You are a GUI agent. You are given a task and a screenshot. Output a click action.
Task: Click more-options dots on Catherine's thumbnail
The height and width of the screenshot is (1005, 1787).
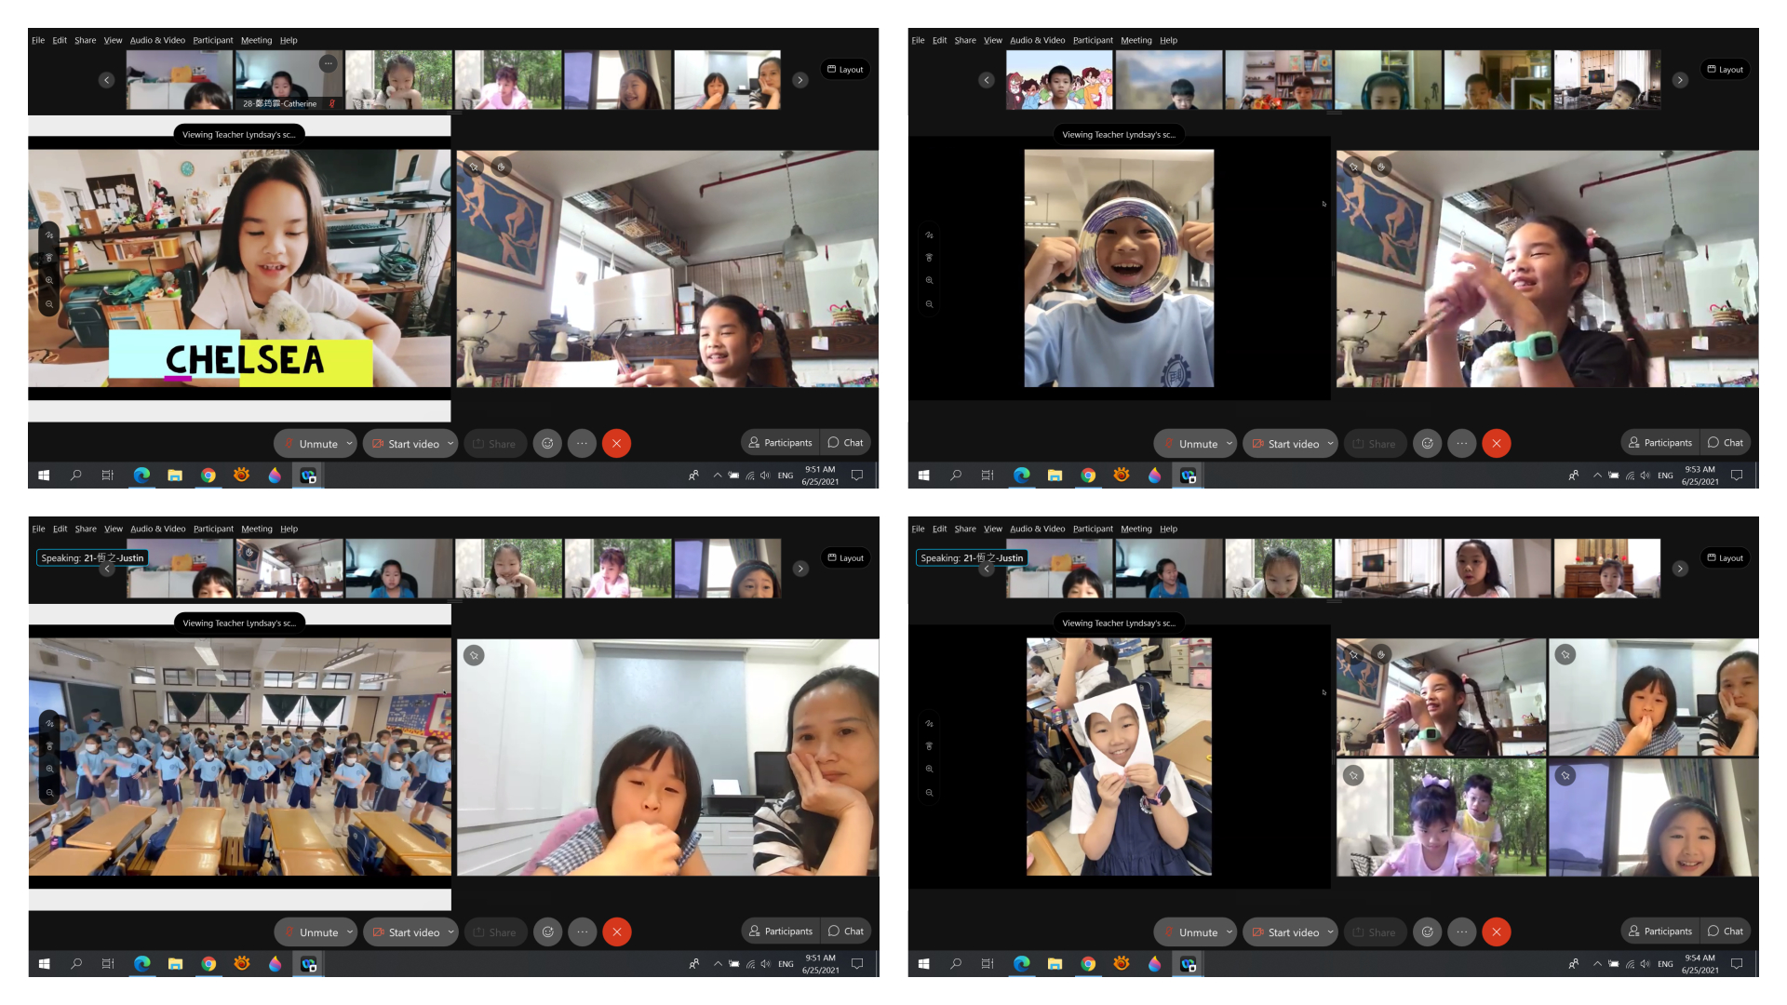(328, 63)
